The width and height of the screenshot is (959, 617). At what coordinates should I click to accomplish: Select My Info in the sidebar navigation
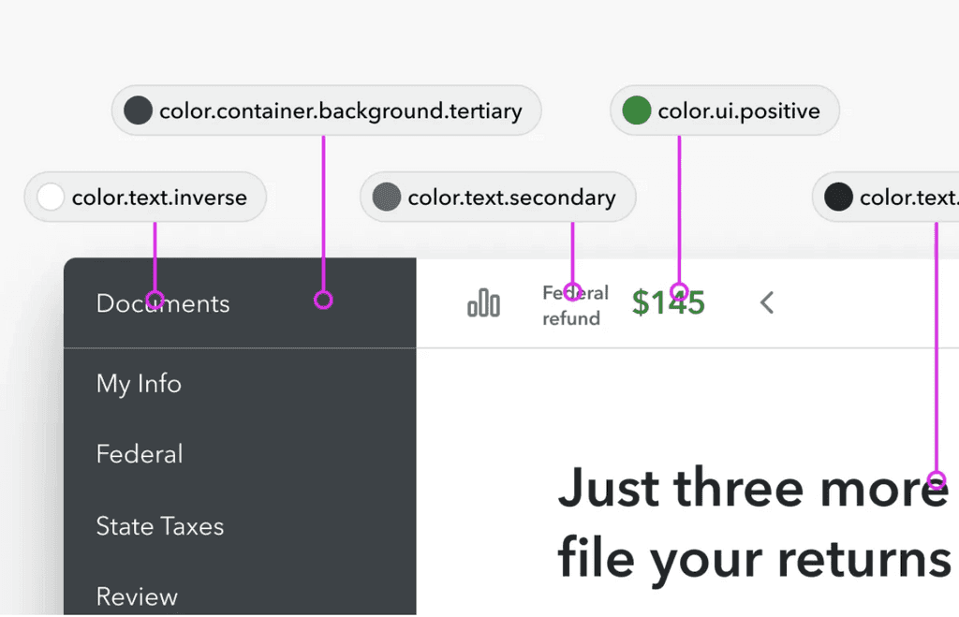138,383
